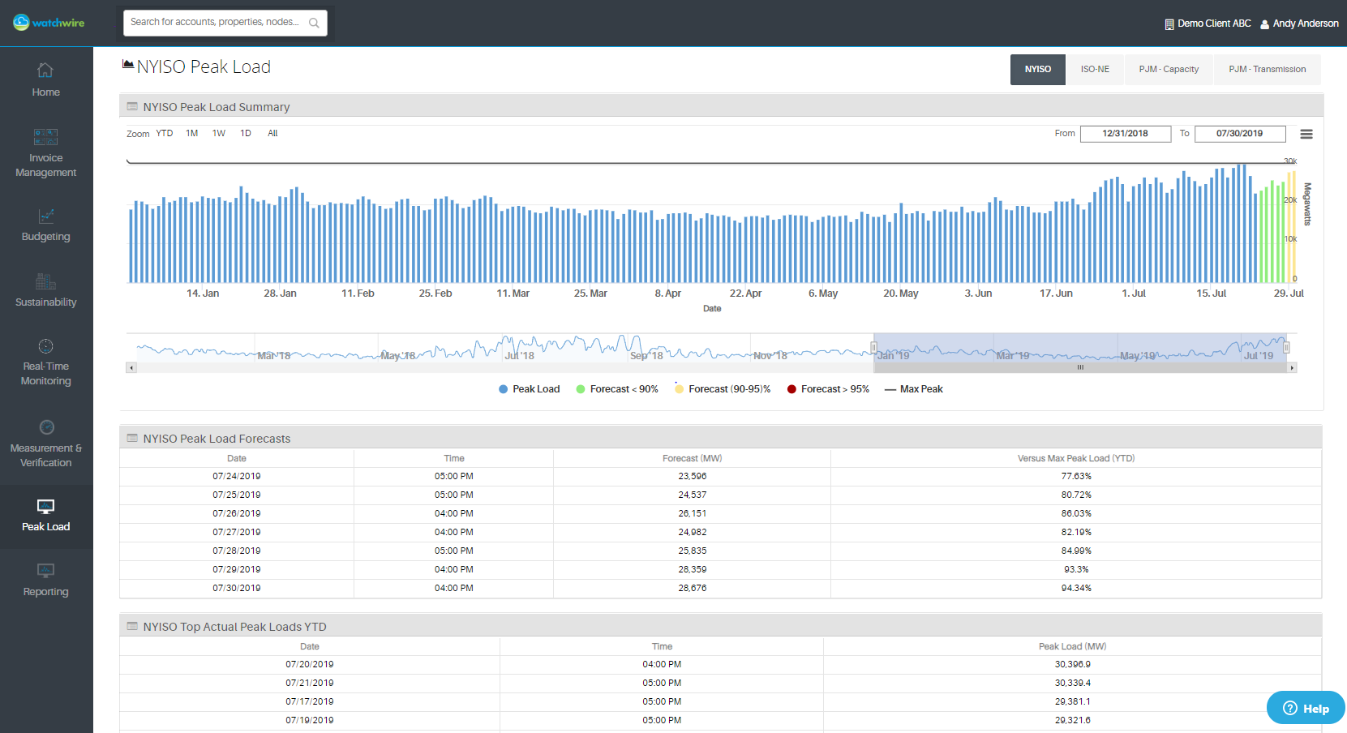This screenshot has width=1347, height=733.
Task: Open the Home sidebar icon
Action: pos(45,79)
